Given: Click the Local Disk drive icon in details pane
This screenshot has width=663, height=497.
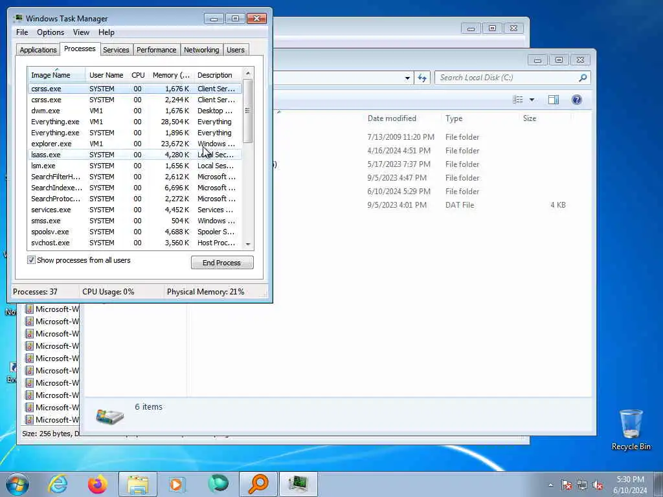Looking at the screenshot, I should click(x=109, y=416).
